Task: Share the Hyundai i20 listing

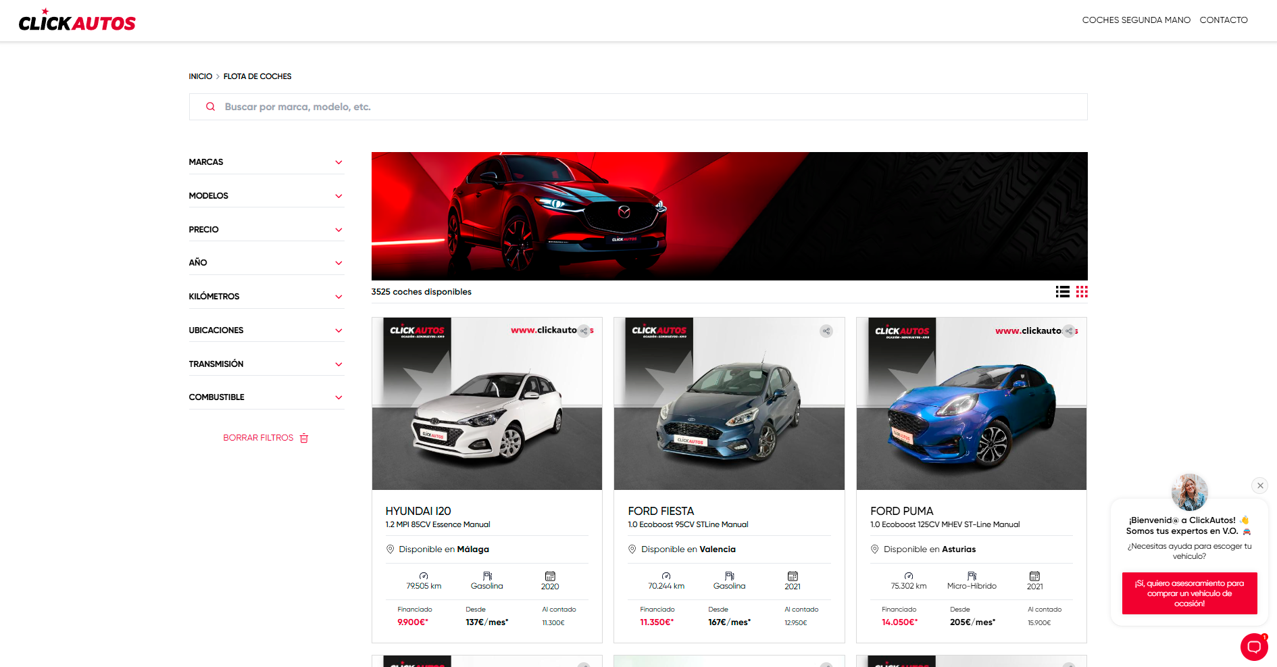Action: pos(584,331)
